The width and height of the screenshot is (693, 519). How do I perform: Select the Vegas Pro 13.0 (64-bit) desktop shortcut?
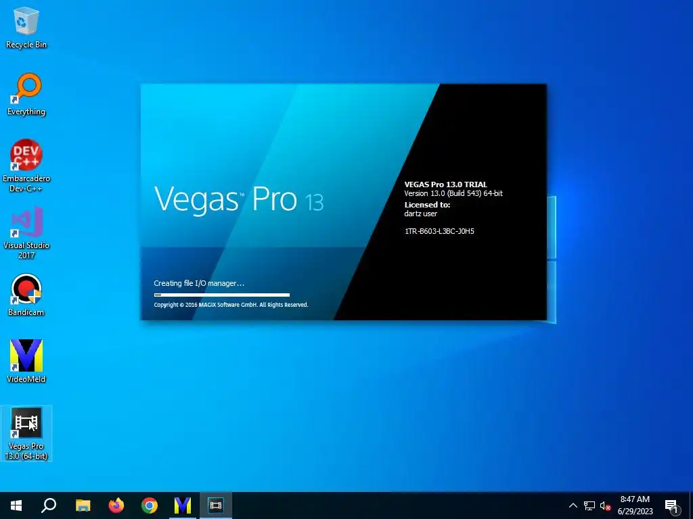pyautogui.click(x=26, y=433)
